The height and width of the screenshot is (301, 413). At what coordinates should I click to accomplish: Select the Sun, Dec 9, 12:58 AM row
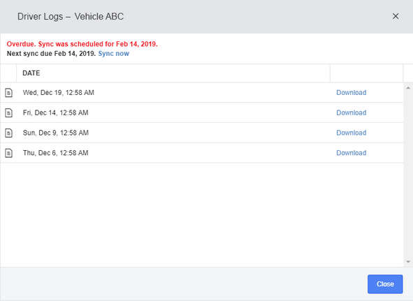(x=202, y=133)
